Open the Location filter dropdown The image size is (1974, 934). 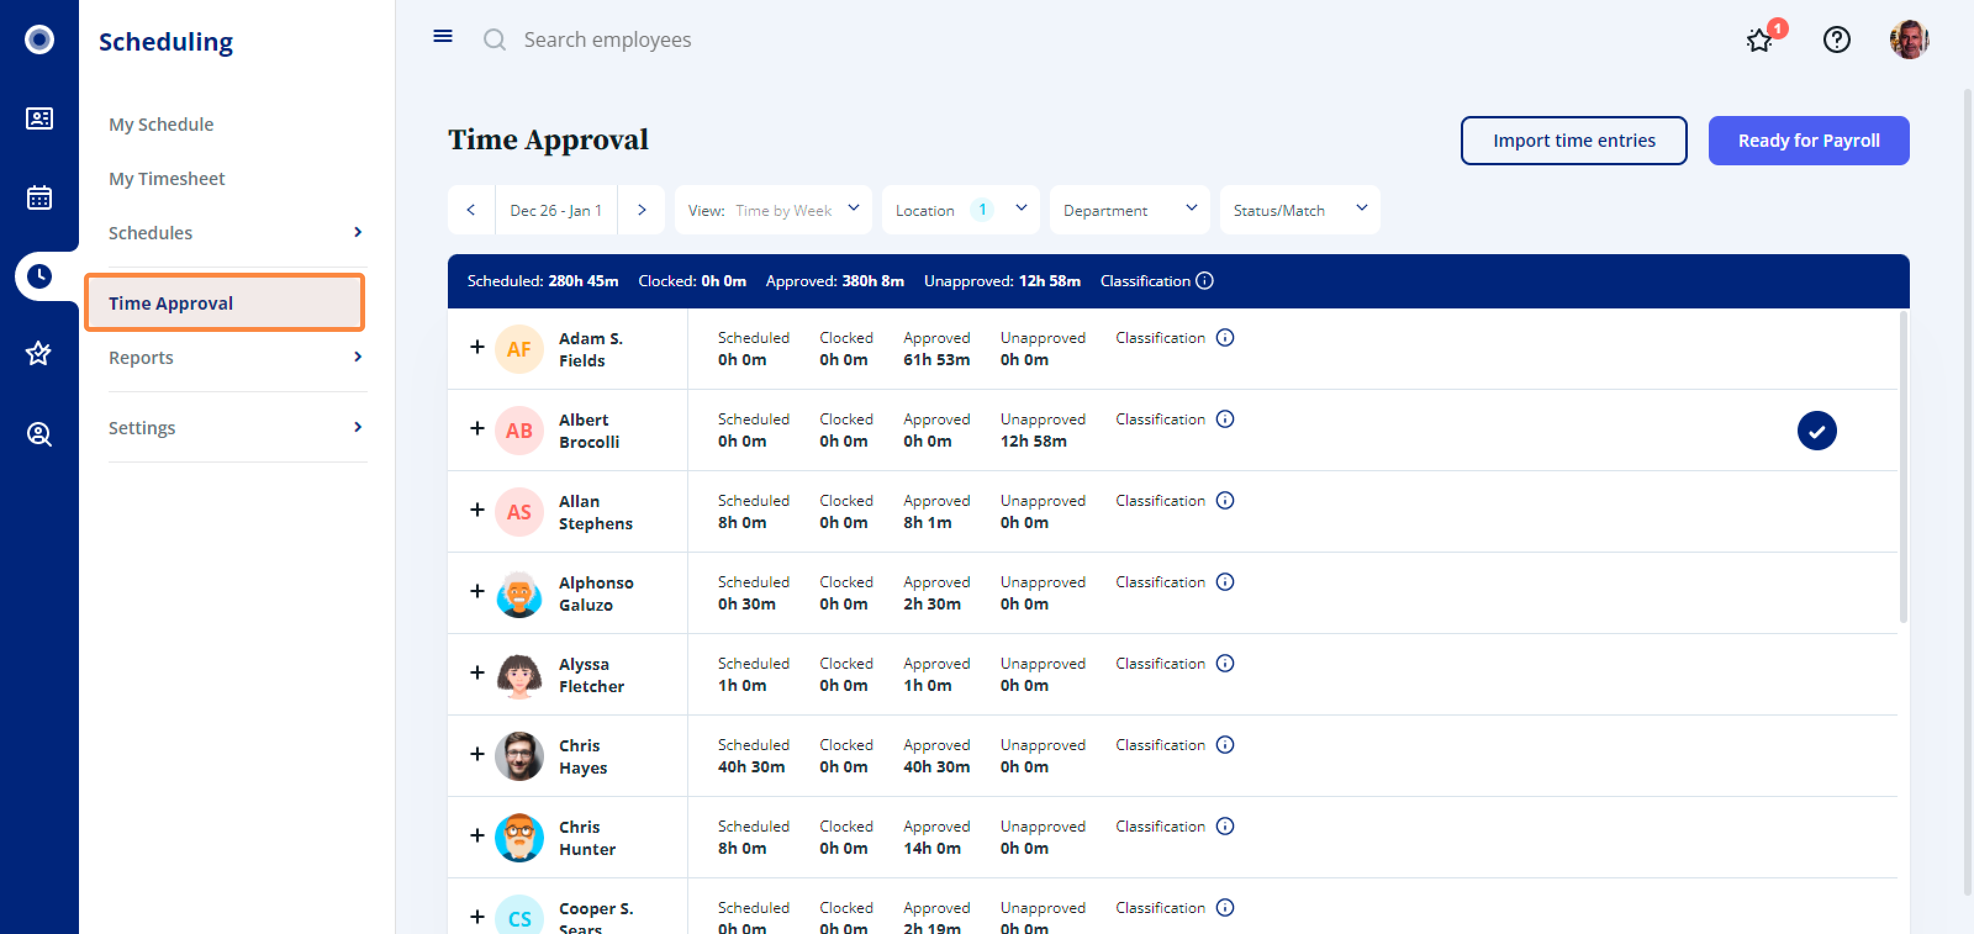[960, 210]
